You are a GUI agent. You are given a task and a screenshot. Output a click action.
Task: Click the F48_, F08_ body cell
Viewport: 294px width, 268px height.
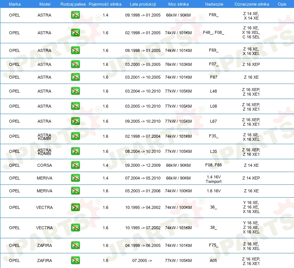(214, 32)
